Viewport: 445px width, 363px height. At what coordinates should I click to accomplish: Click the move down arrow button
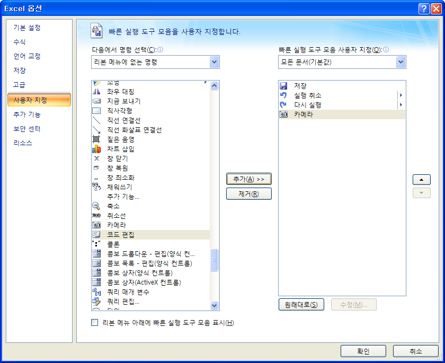point(422,193)
